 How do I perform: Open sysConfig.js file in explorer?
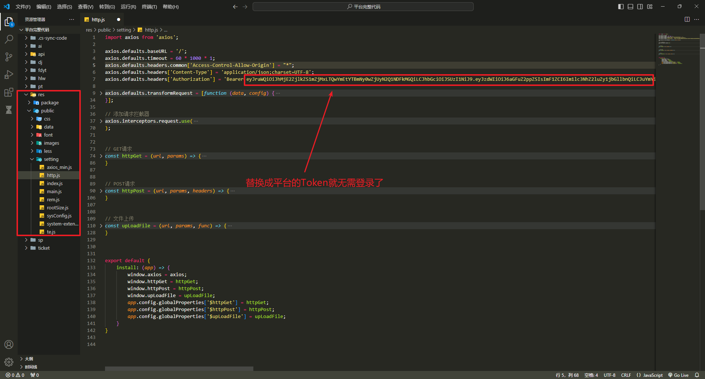pos(49,216)
